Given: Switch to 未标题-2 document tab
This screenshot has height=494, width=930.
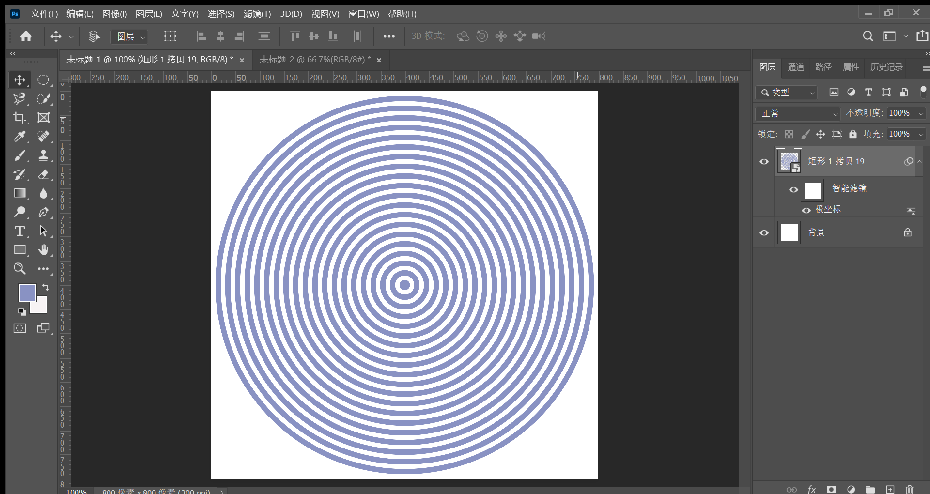Looking at the screenshot, I should coord(315,60).
